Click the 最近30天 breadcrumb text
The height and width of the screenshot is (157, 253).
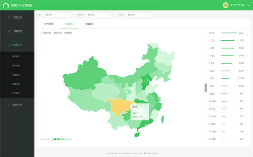(58, 33)
